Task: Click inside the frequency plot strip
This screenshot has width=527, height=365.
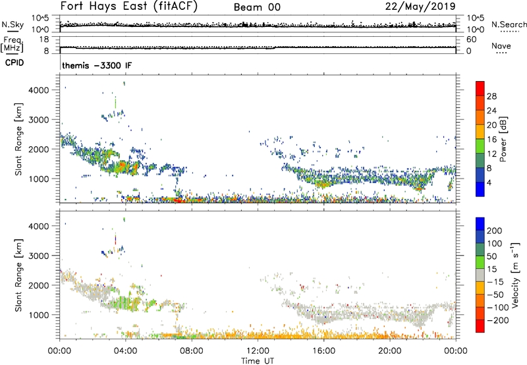Action: pyautogui.click(x=258, y=45)
